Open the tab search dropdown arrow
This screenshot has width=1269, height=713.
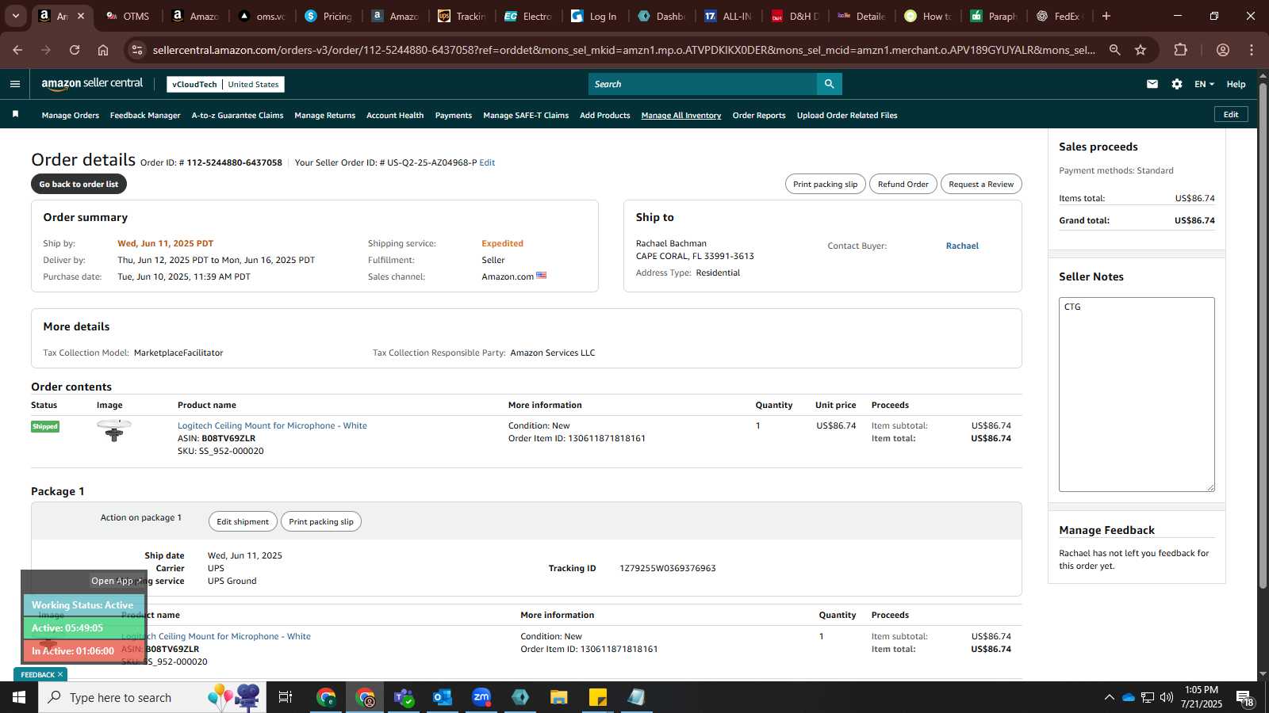15,16
